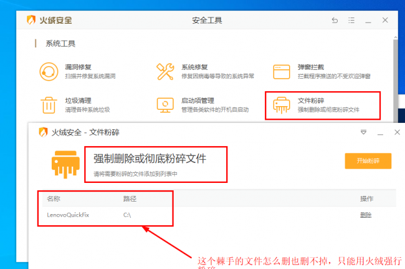Click description 扫描并修复系统漏洞

tap(90, 76)
